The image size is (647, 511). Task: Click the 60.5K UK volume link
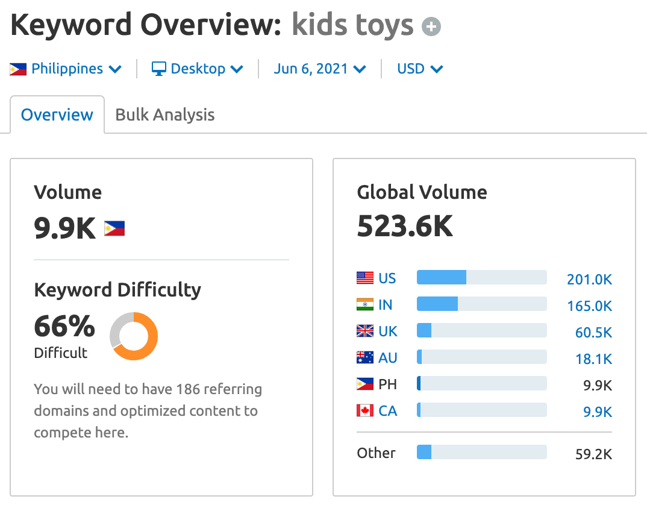coord(593,332)
